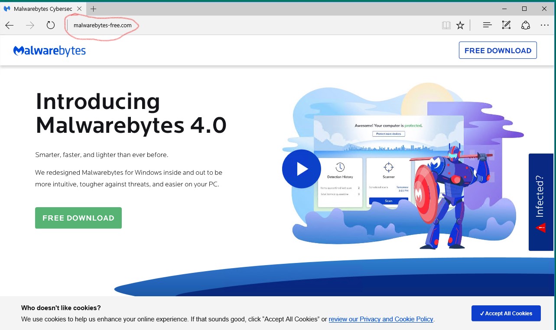Viewport: 556px width, 330px height.
Task: Open the Hub panel icon
Action: coord(487,25)
